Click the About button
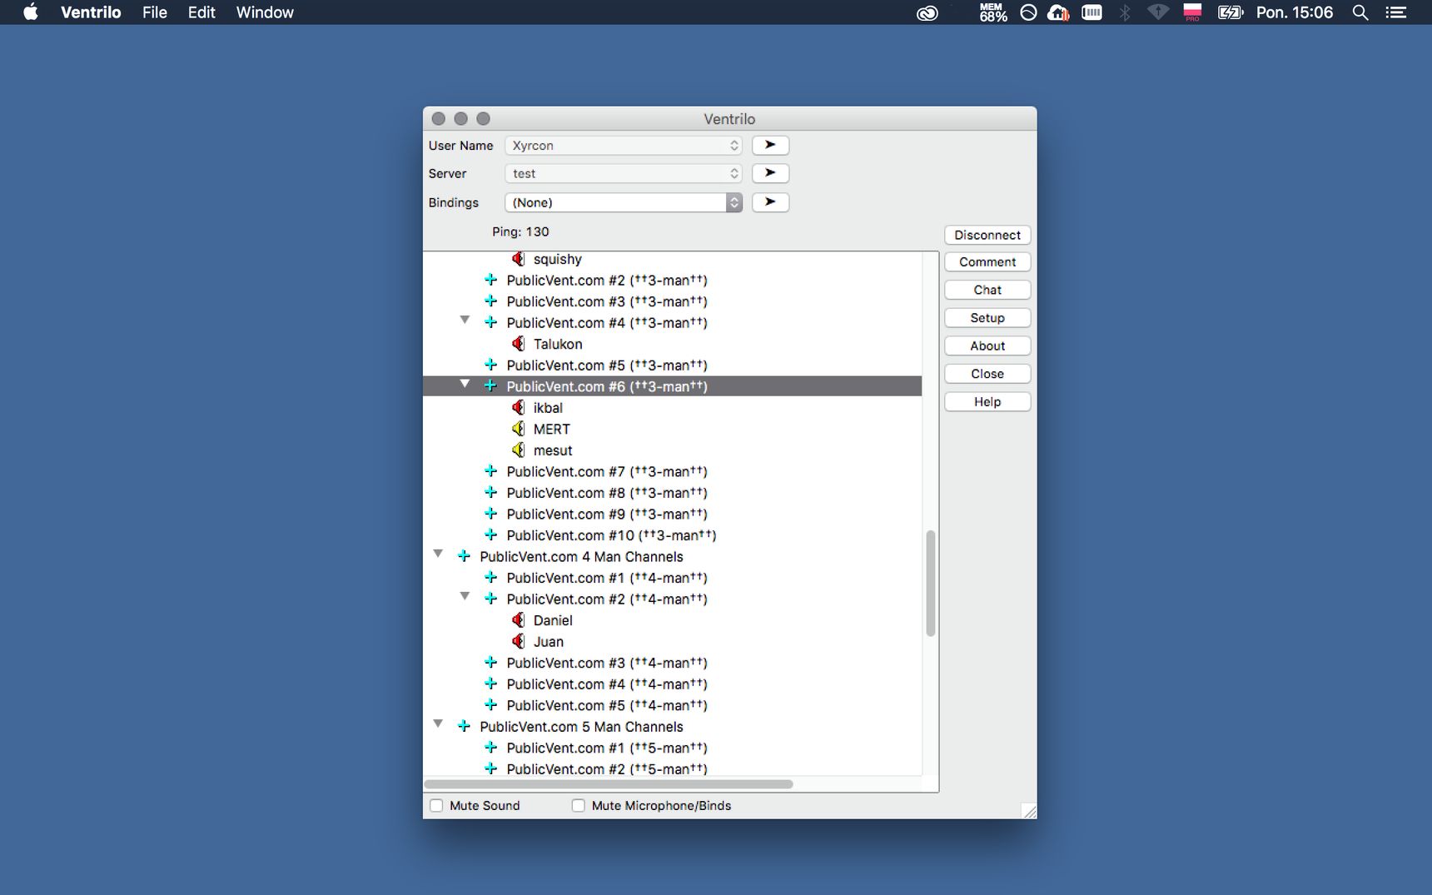This screenshot has width=1432, height=895. (987, 346)
